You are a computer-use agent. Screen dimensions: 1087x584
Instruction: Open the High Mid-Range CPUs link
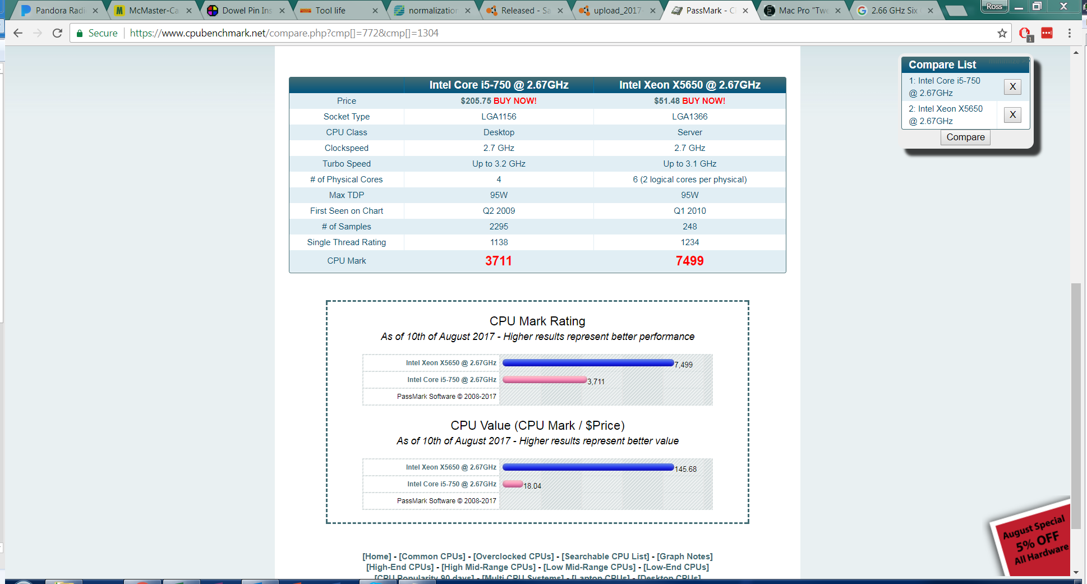point(489,567)
